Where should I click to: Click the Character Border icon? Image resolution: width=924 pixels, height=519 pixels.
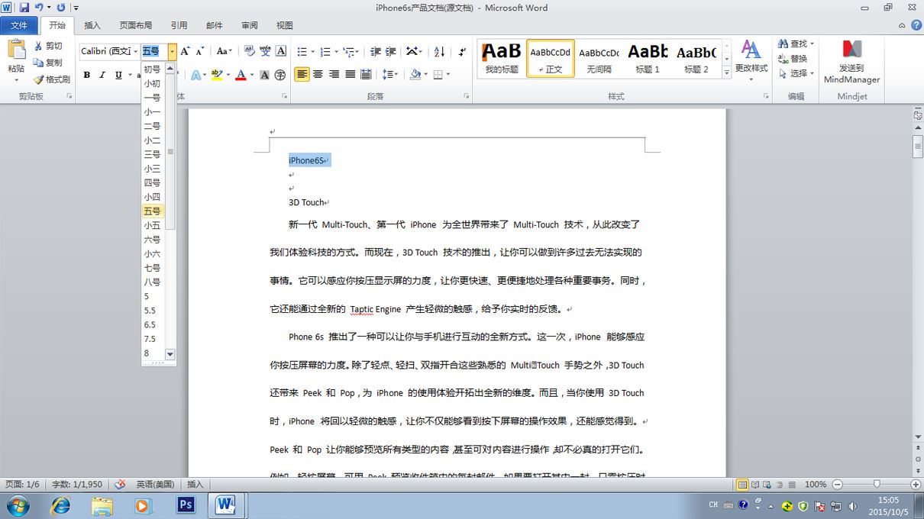[x=281, y=51]
